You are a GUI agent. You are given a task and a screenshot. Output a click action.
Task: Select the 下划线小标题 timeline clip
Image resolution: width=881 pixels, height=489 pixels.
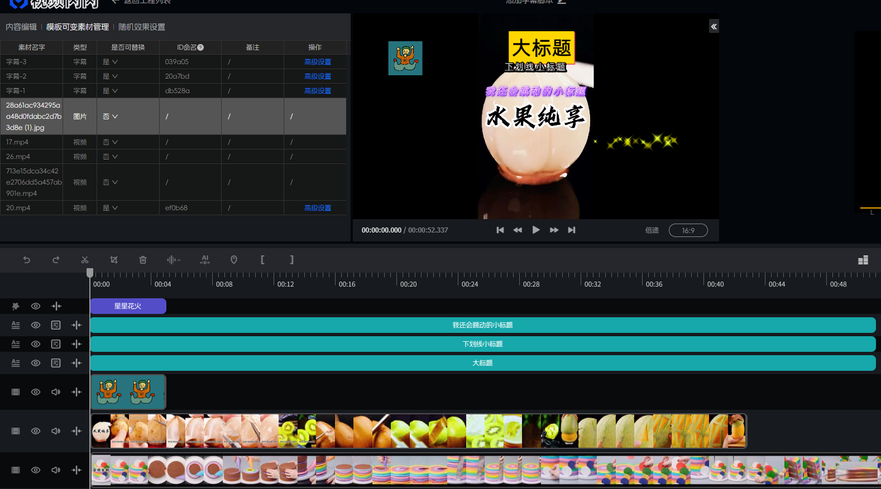click(x=483, y=344)
